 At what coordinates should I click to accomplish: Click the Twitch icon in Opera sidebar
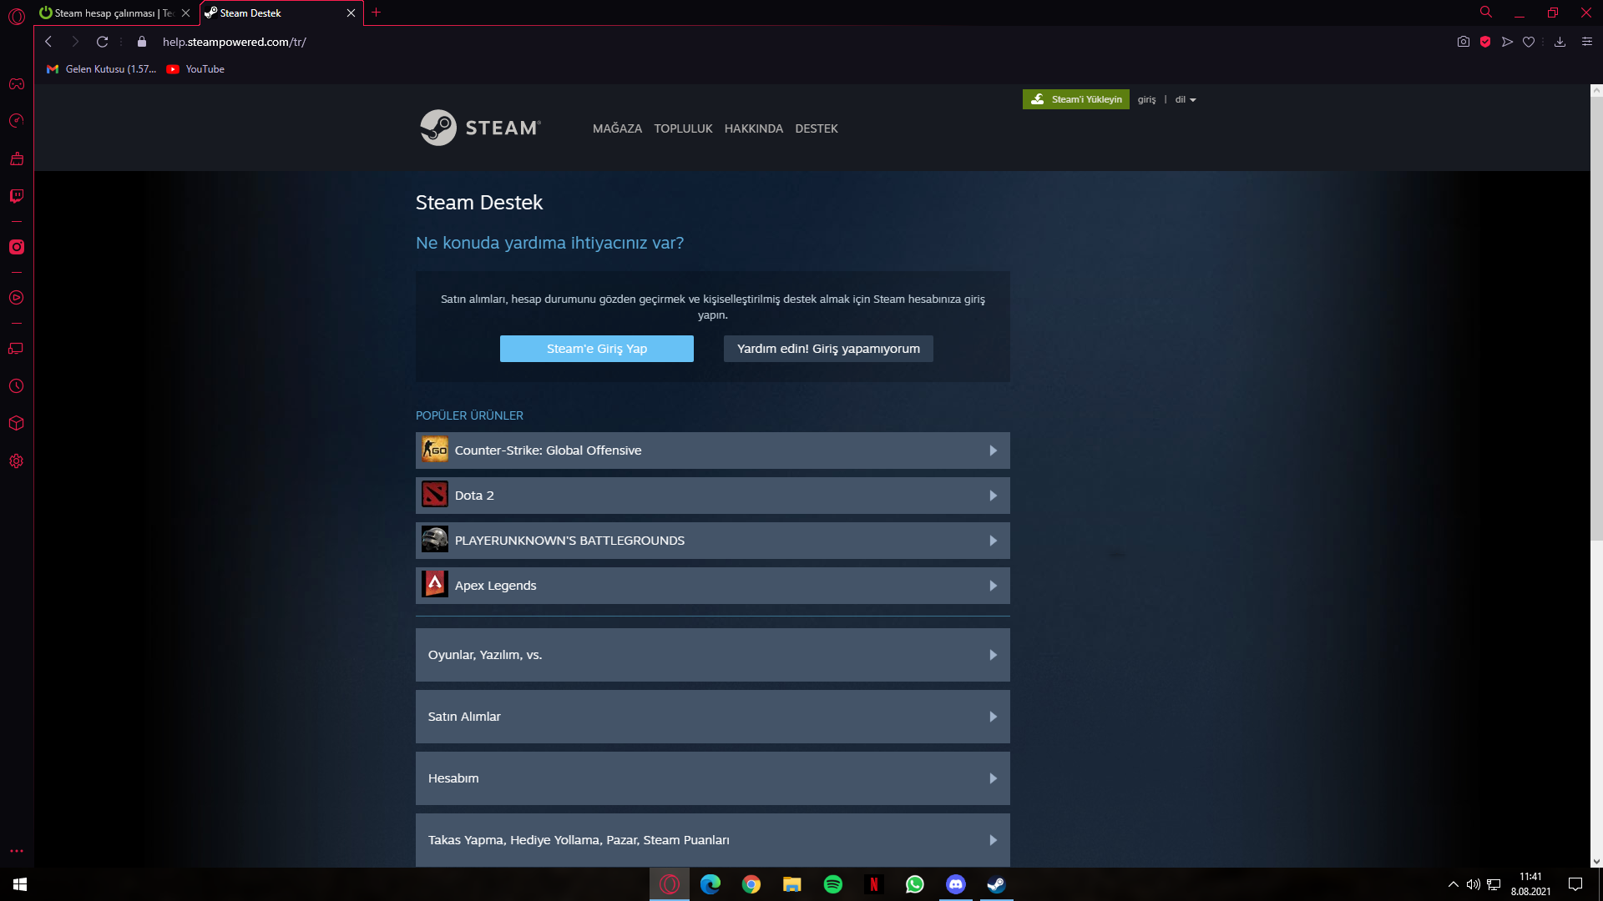pyautogui.click(x=17, y=196)
